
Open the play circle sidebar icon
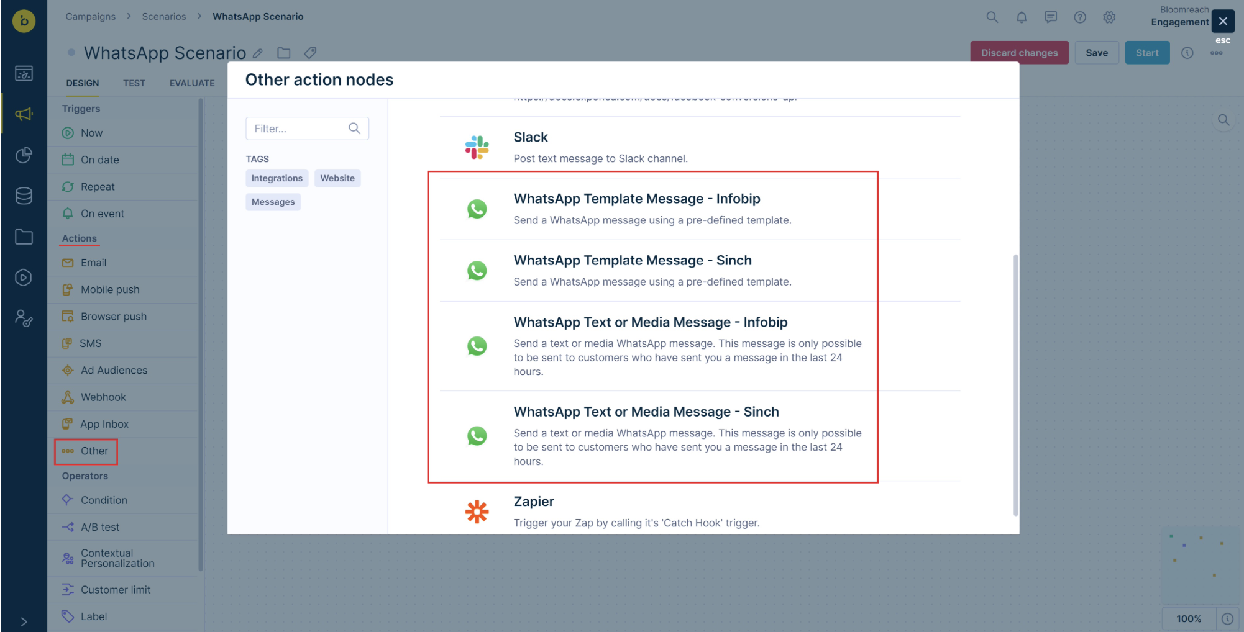pos(24,278)
